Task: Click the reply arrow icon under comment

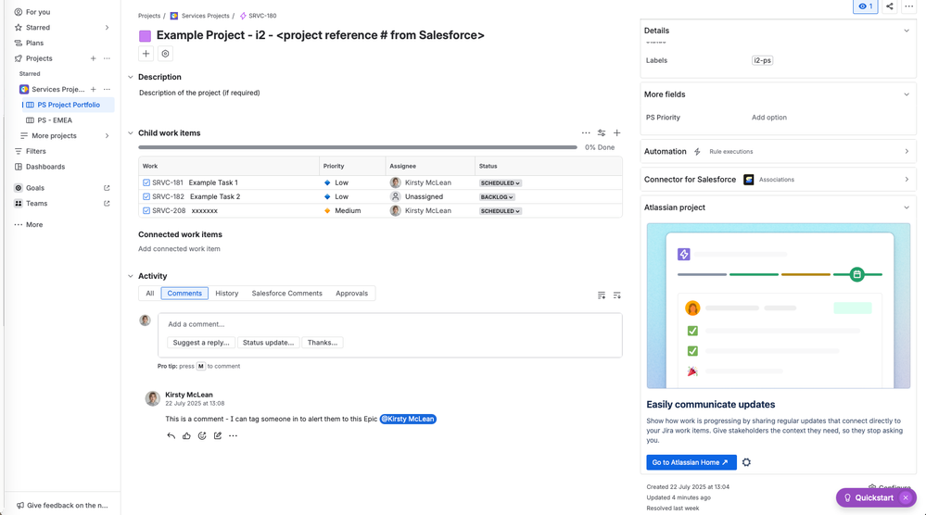Action: [171, 435]
